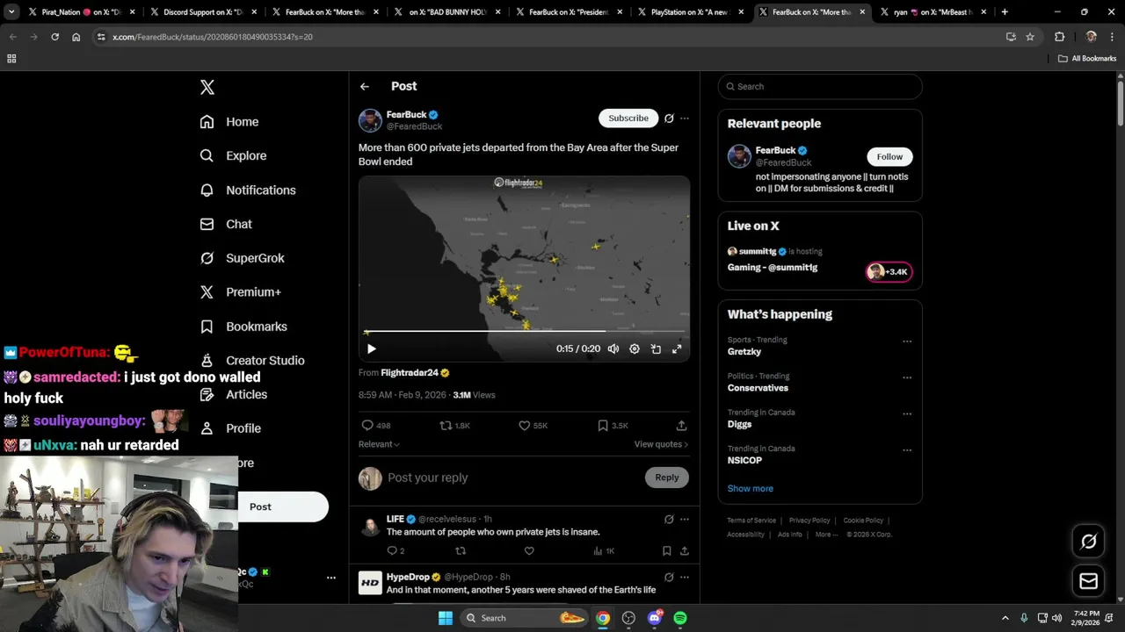Image resolution: width=1125 pixels, height=632 pixels.
Task: Share the main post
Action: click(681, 426)
